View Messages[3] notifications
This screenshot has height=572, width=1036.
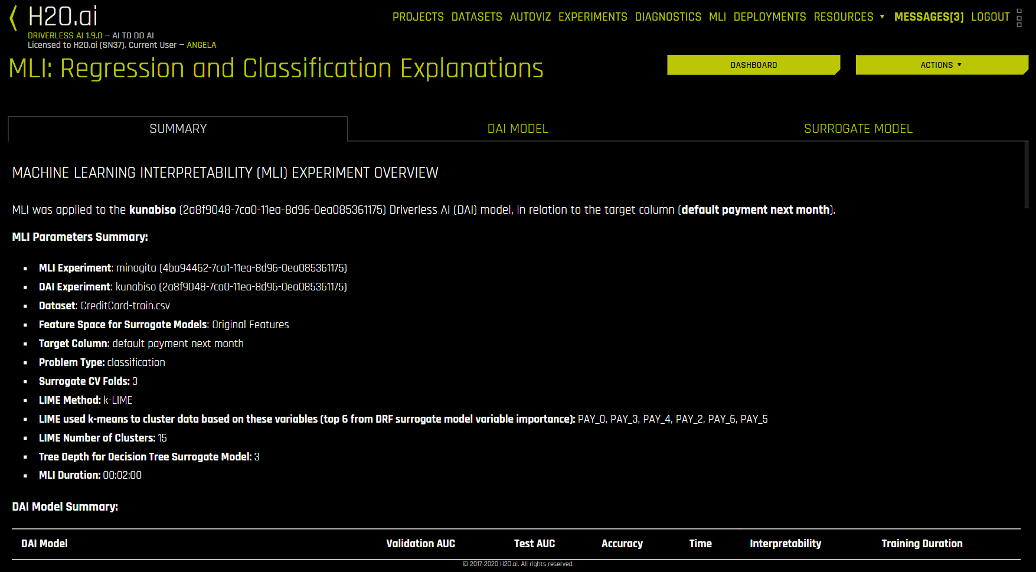929,17
